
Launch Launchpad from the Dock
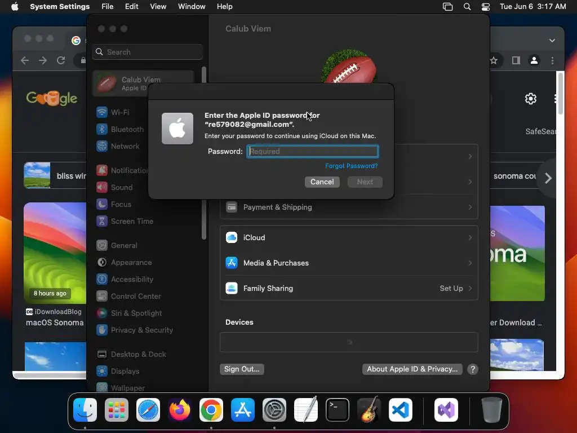pos(117,410)
